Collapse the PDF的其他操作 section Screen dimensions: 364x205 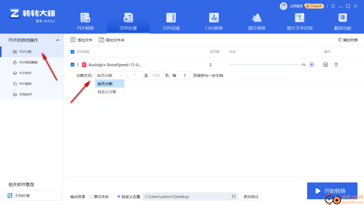click(x=58, y=40)
